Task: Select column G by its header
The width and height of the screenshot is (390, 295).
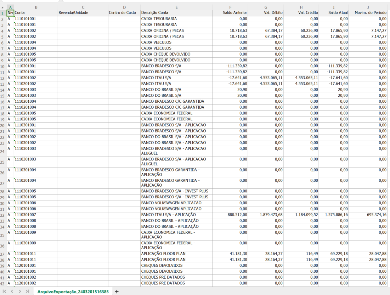Action: click(266, 7)
